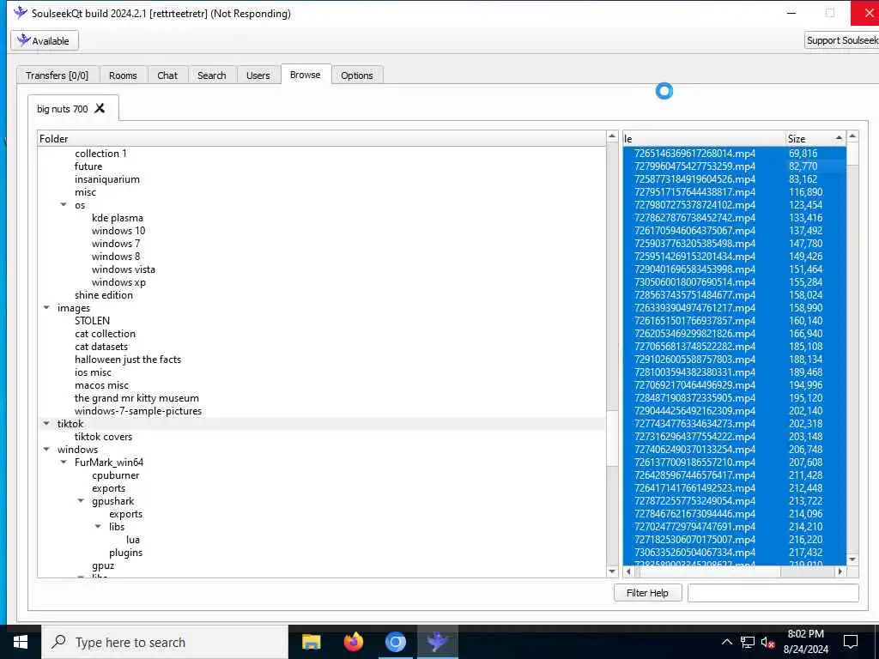Select 'halloween just the facts' folder

pyautogui.click(x=128, y=360)
